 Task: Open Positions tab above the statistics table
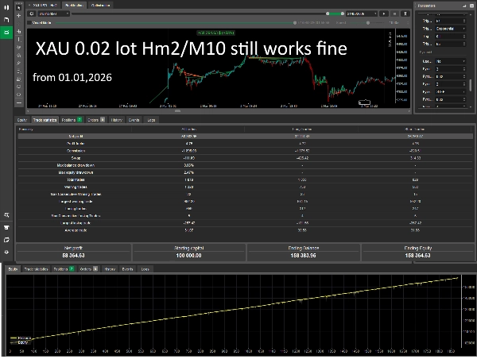tap(72, 120)
